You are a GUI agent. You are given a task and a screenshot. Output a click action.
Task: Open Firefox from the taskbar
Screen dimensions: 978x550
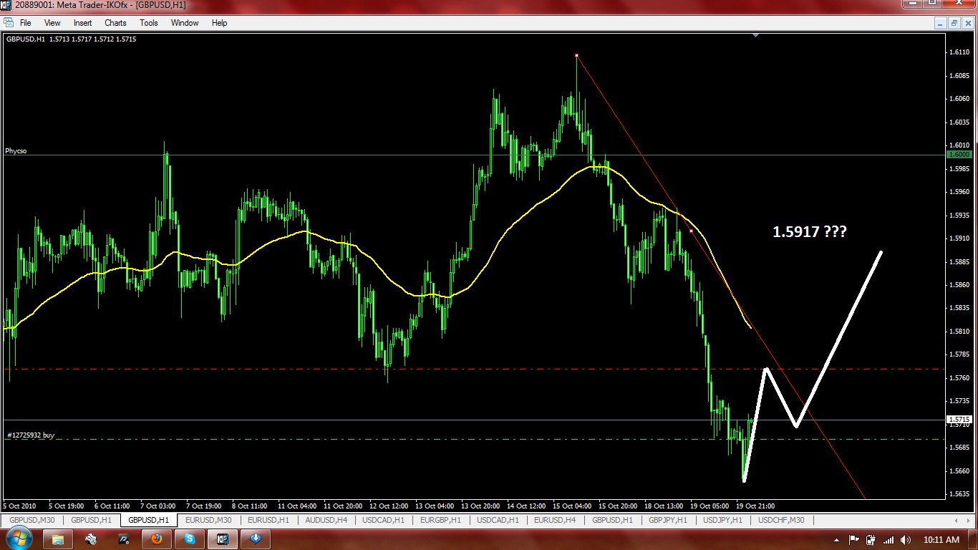tap(157, 539)
